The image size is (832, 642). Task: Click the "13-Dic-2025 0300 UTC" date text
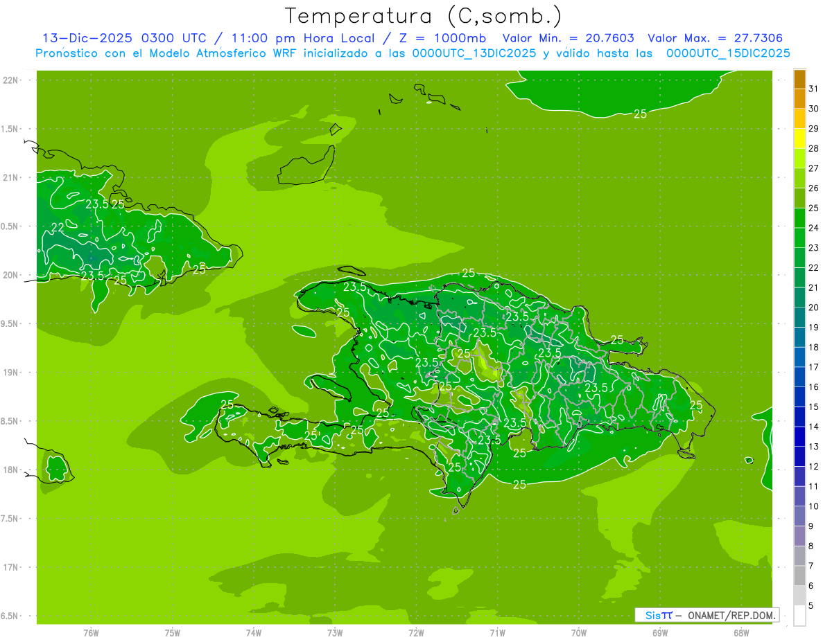pyautogui.click(x=123, y=38)
